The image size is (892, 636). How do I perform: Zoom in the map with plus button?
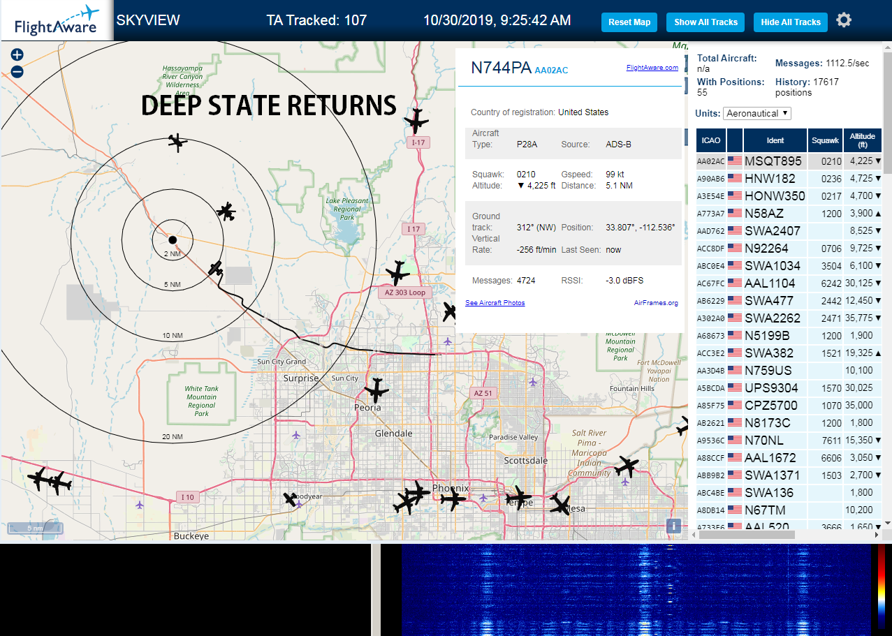point(17,54)
